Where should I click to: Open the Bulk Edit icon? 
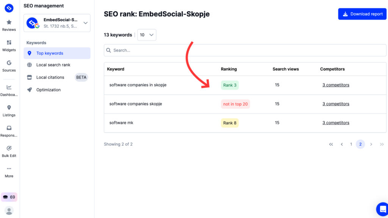tap(9, 148)
